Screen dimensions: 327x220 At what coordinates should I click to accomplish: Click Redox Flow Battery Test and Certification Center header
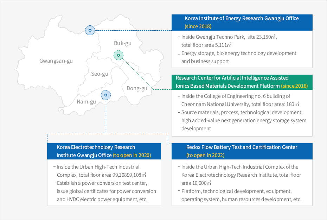tap(242, 151)
